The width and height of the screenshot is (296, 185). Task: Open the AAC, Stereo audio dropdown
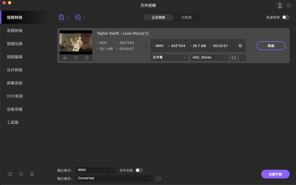pos(209,57)
